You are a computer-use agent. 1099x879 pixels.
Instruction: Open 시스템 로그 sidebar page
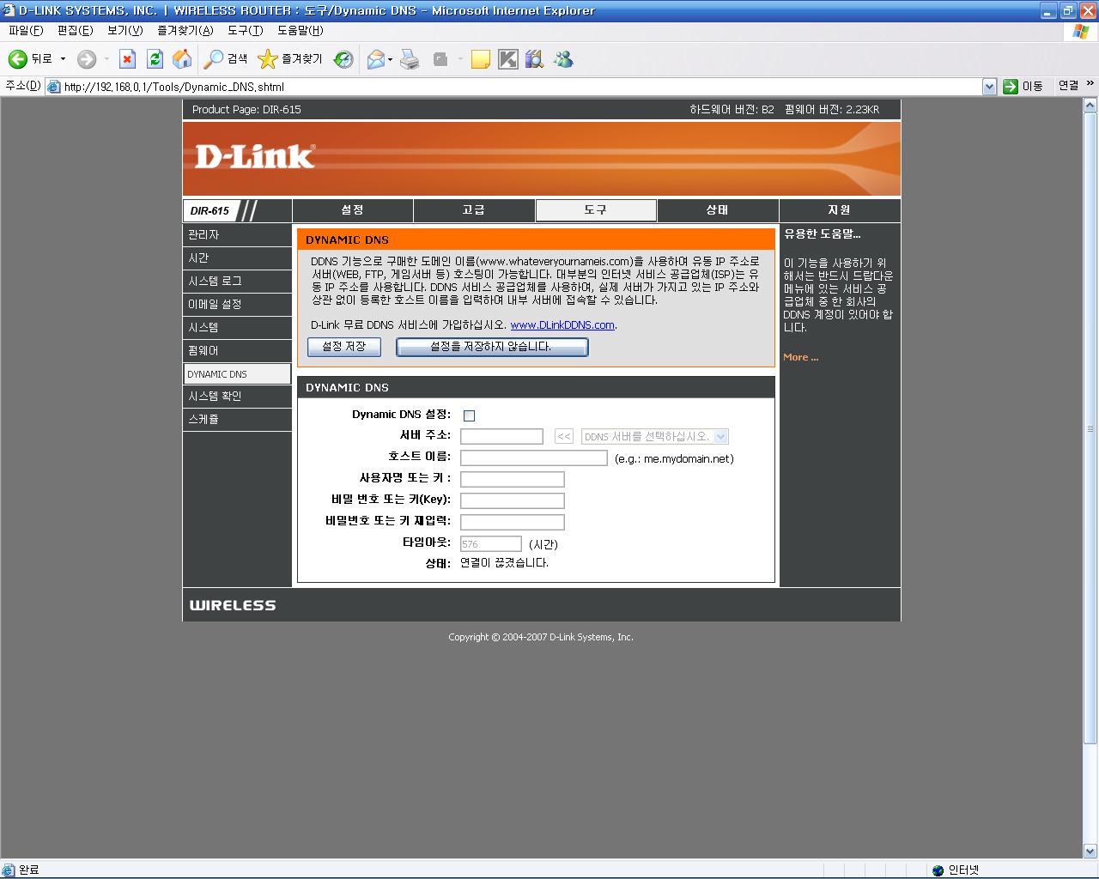237,281
